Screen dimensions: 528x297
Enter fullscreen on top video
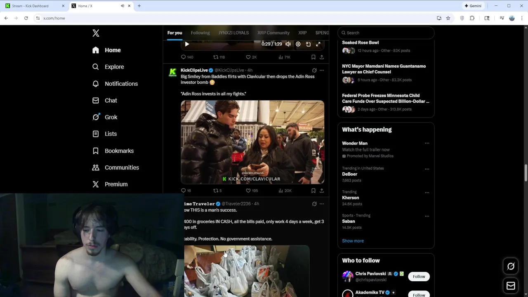point(318,44)
